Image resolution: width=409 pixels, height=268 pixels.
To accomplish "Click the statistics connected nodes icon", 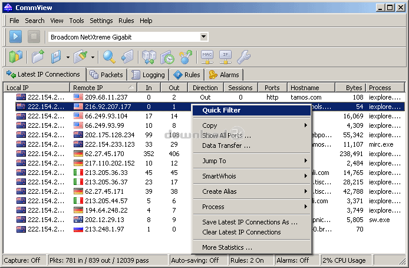I will click(x=186, y=57).
